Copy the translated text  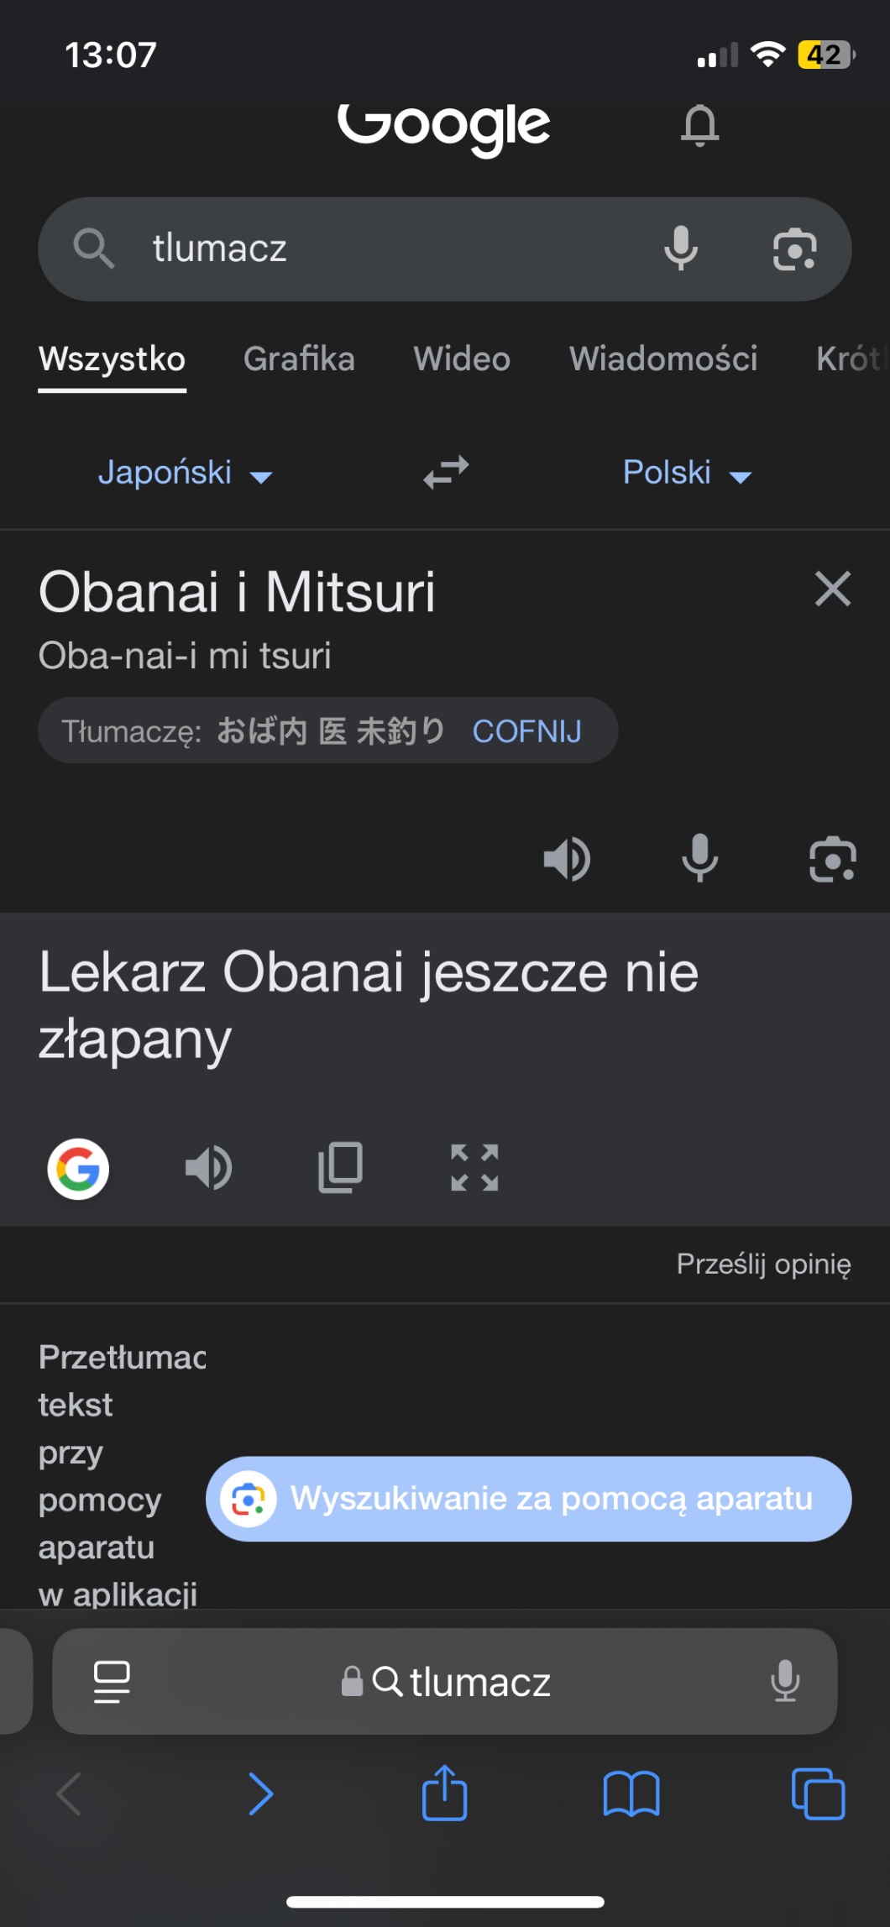tap(340, 1168)
